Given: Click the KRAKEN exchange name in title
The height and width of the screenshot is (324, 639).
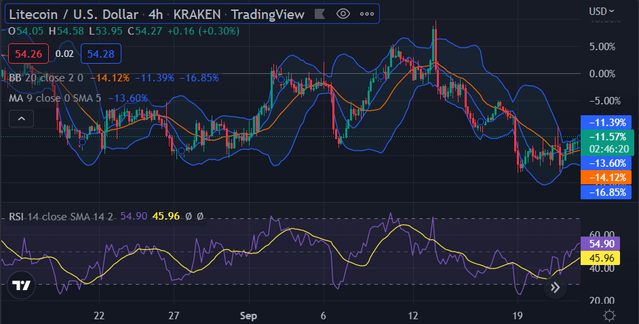Looking at the screenshot, I should 197,14.
